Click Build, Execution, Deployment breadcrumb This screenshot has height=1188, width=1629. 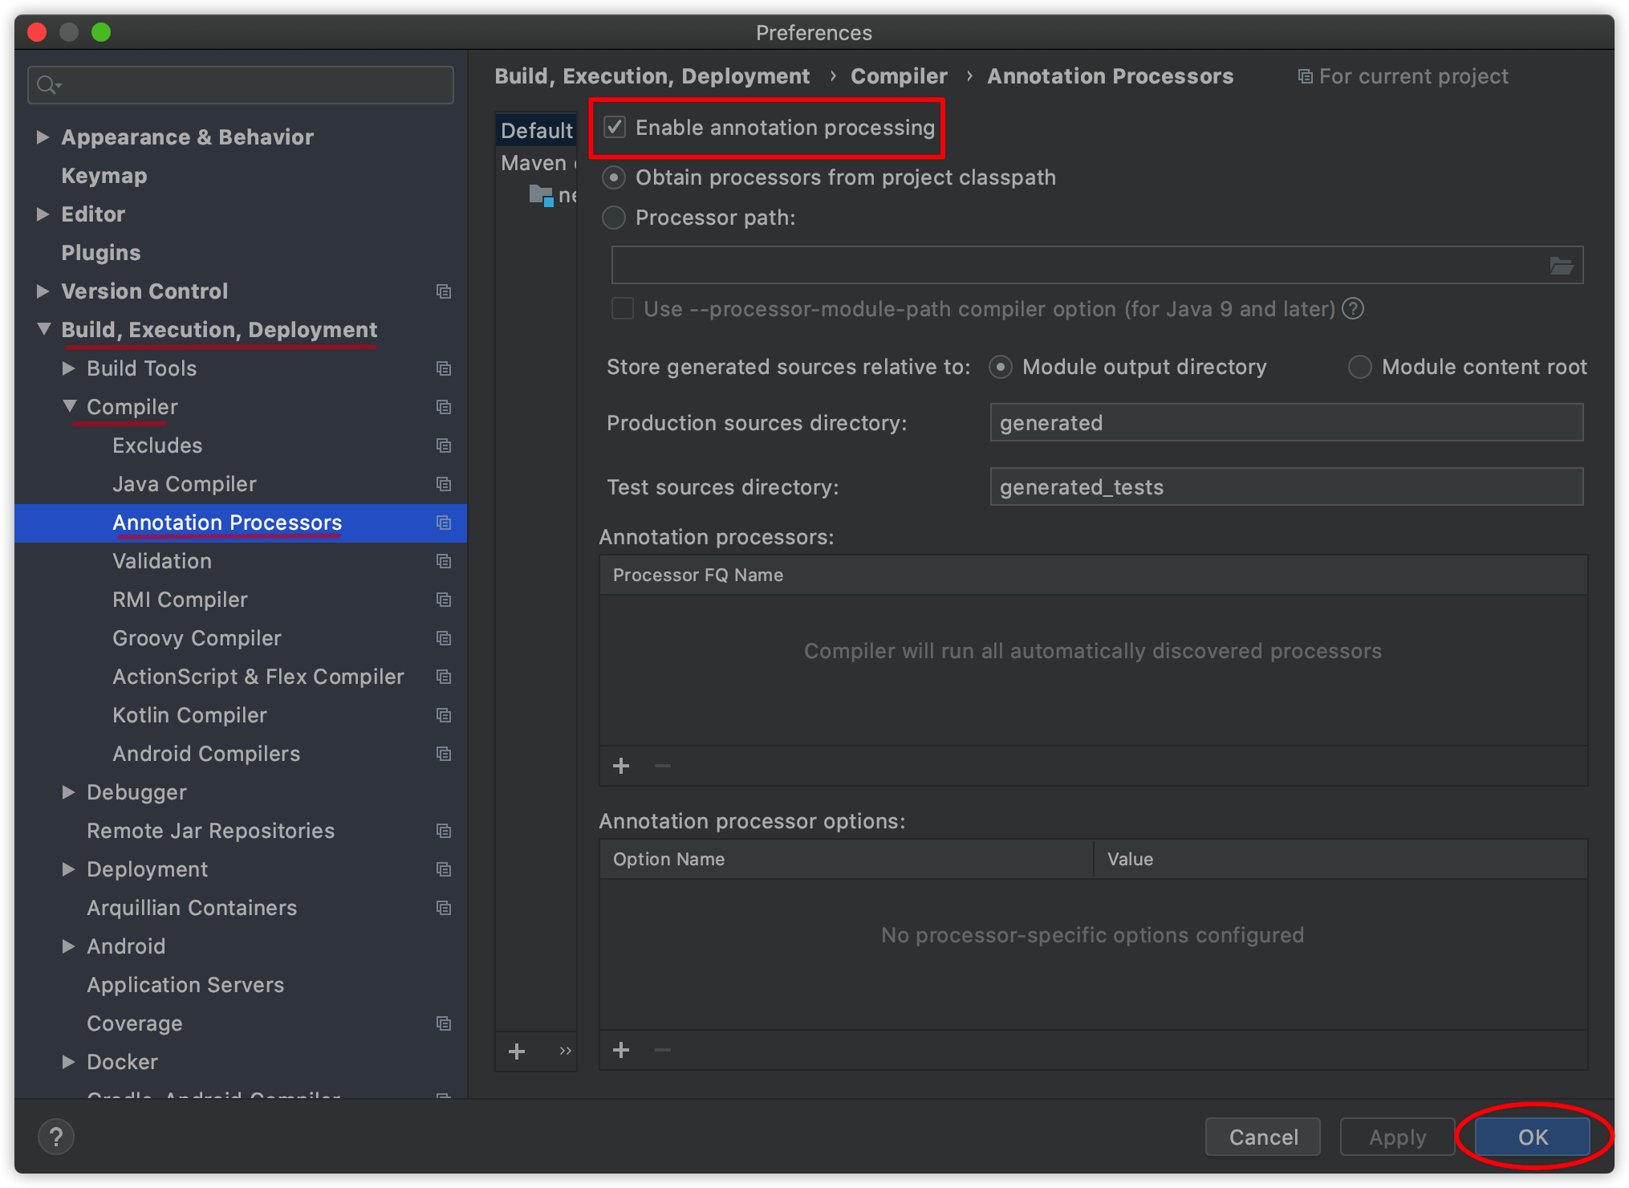point(652,76)
